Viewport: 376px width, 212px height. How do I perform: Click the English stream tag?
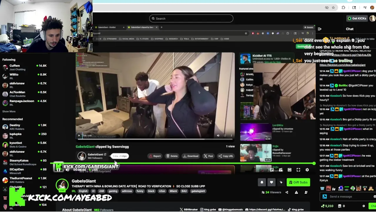point(83,191)
